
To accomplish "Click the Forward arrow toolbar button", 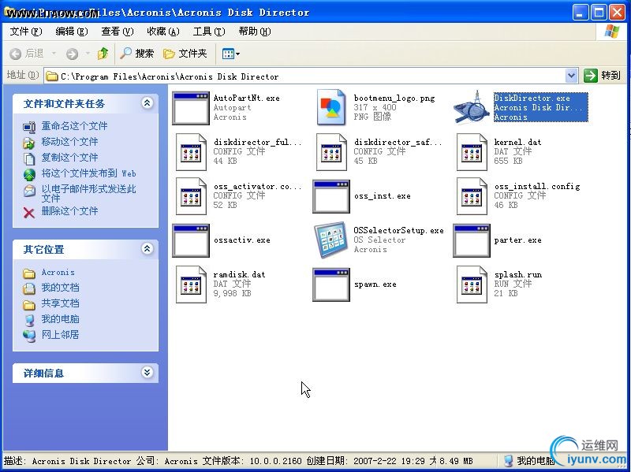I will pyautogui.click(x=73, y=54).
